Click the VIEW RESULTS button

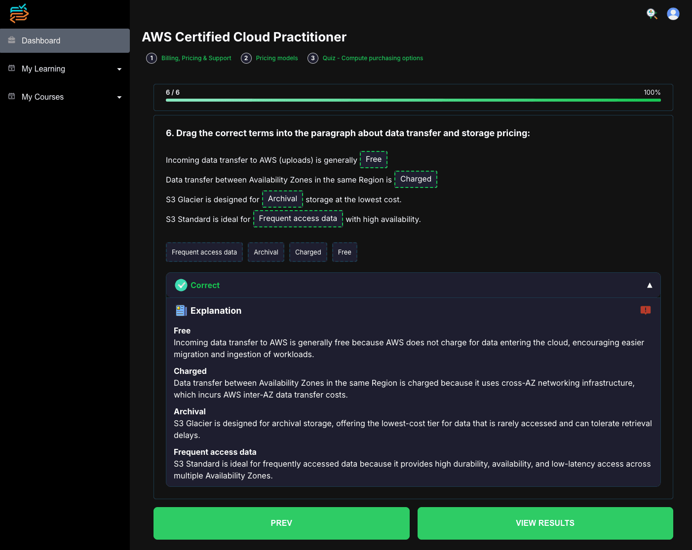point(545,523)
